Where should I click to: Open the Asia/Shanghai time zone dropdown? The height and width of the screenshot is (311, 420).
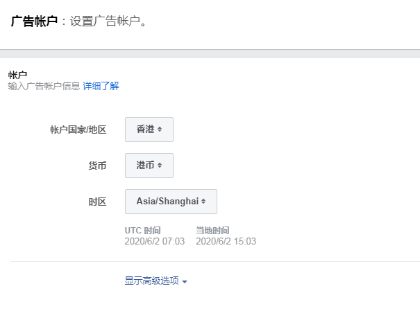tap(171, 202)
